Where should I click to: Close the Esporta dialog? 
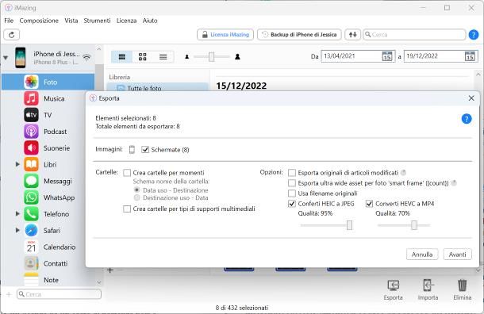click(x=471, y=98)
